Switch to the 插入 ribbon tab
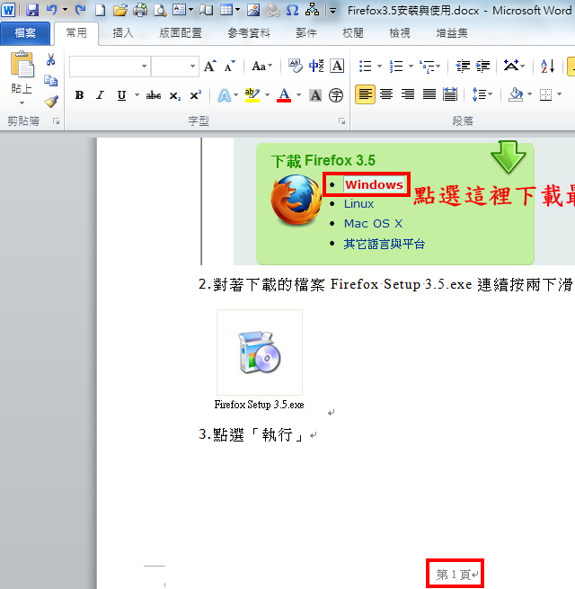The image size is (575, 589). 123,33
